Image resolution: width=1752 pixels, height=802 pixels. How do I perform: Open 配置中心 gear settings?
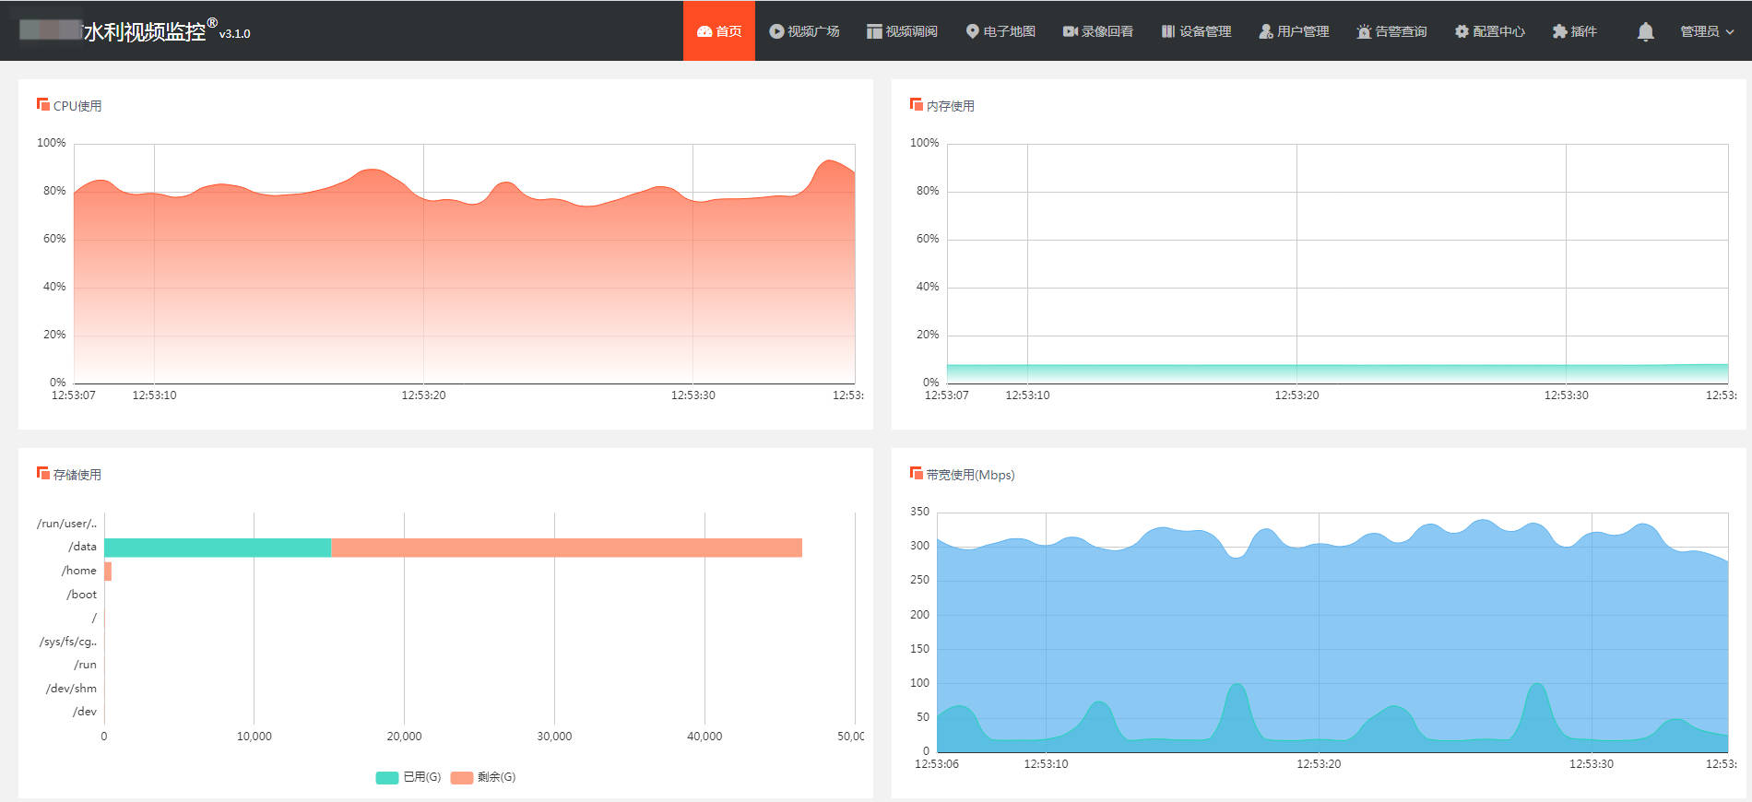[x=1489, y=31]
